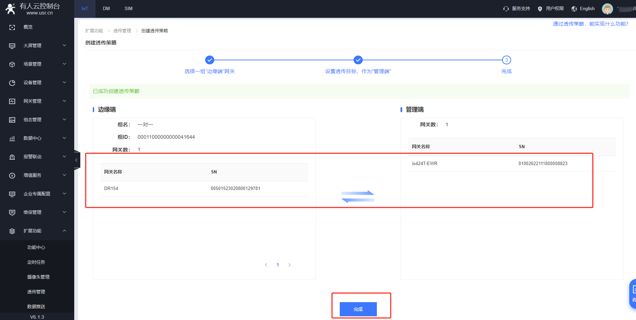The image size is (636, 320).
Task: Expand the 设备管理 menu chevron
Action: (64, 83)
